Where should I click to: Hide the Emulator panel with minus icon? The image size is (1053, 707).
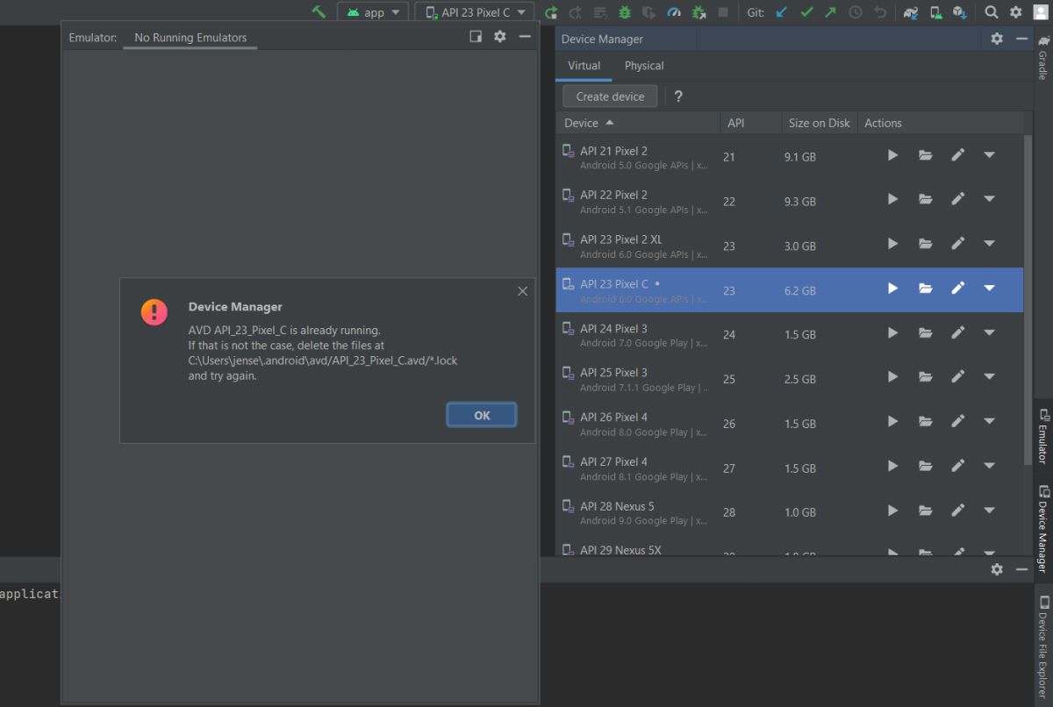click(525, 37)
